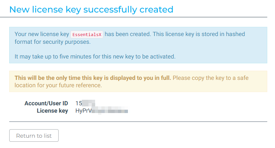This screenshot has height=148, width=275.
Task: Click the bold only-time-displayed warning text
Action: pyautogui.click(x=93, y=78)
